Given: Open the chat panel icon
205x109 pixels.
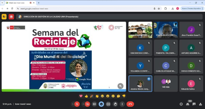Looking at the screenshot, I should click(x=194, y=104).
